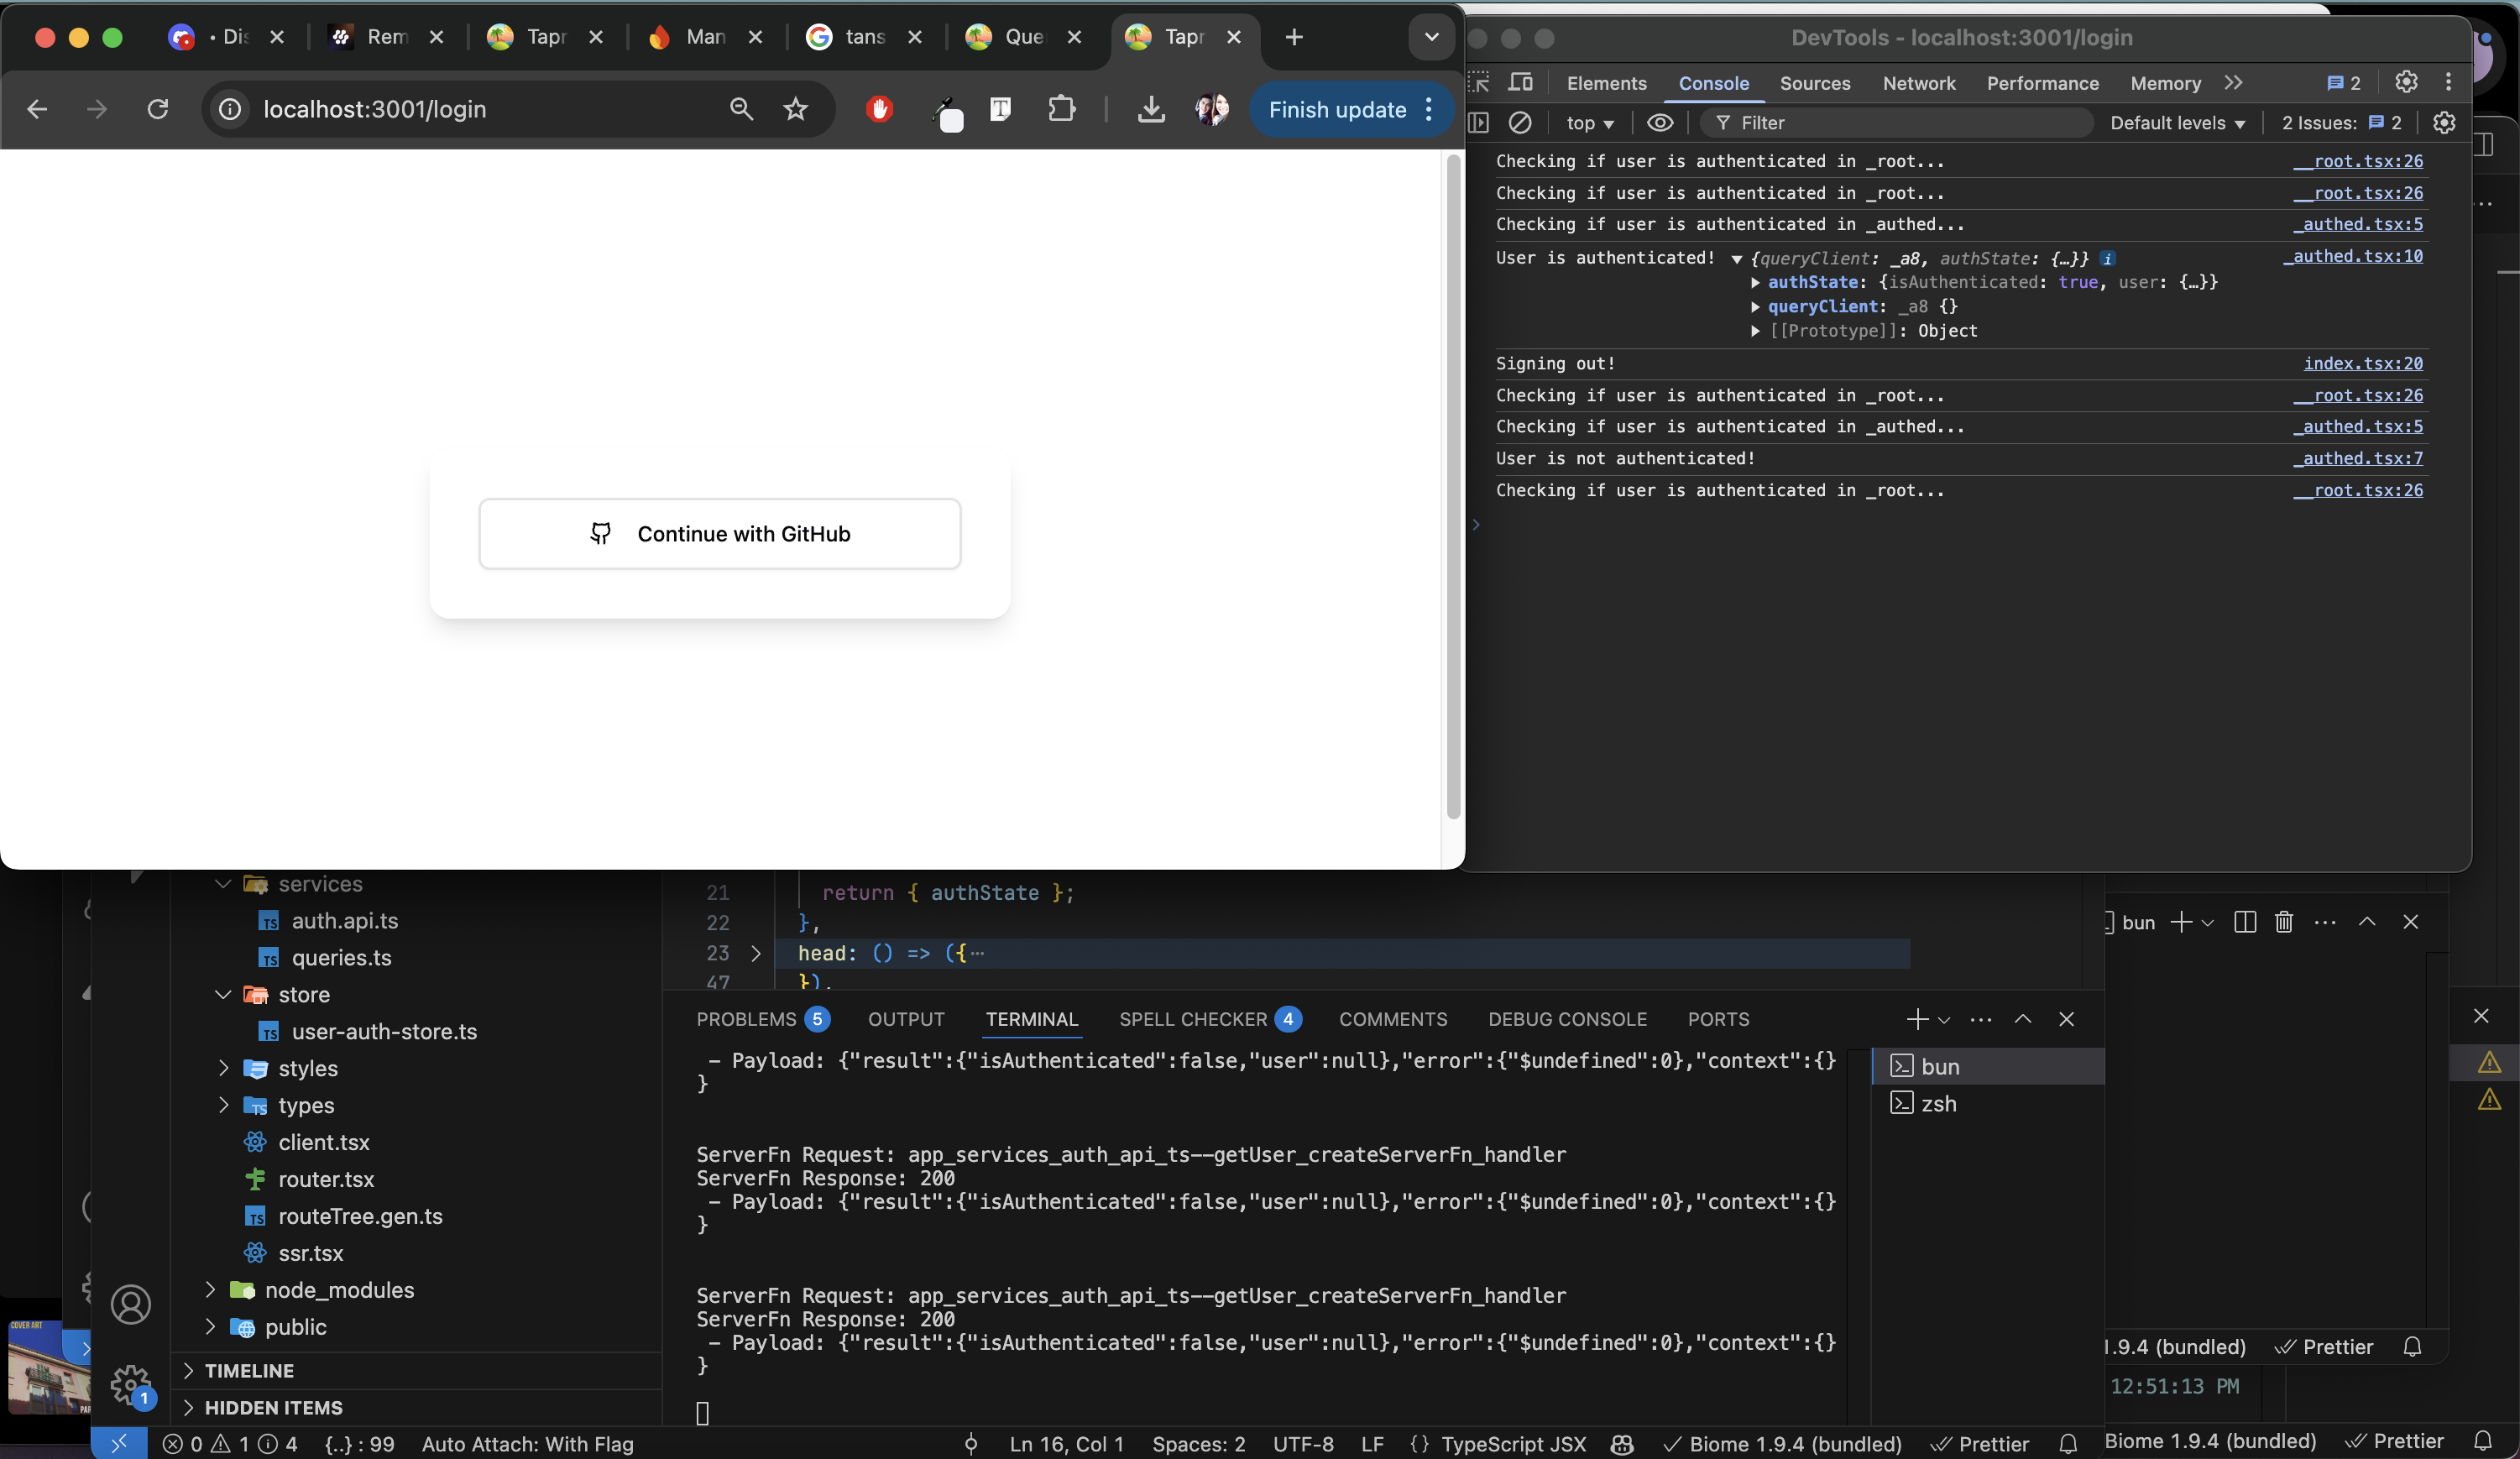Open index.tsx:20 source link
Screen dimensions: 2520x1459
click(2363, 363)
